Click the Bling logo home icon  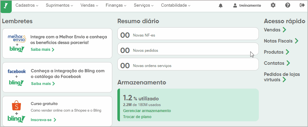(x=6, y=6)
